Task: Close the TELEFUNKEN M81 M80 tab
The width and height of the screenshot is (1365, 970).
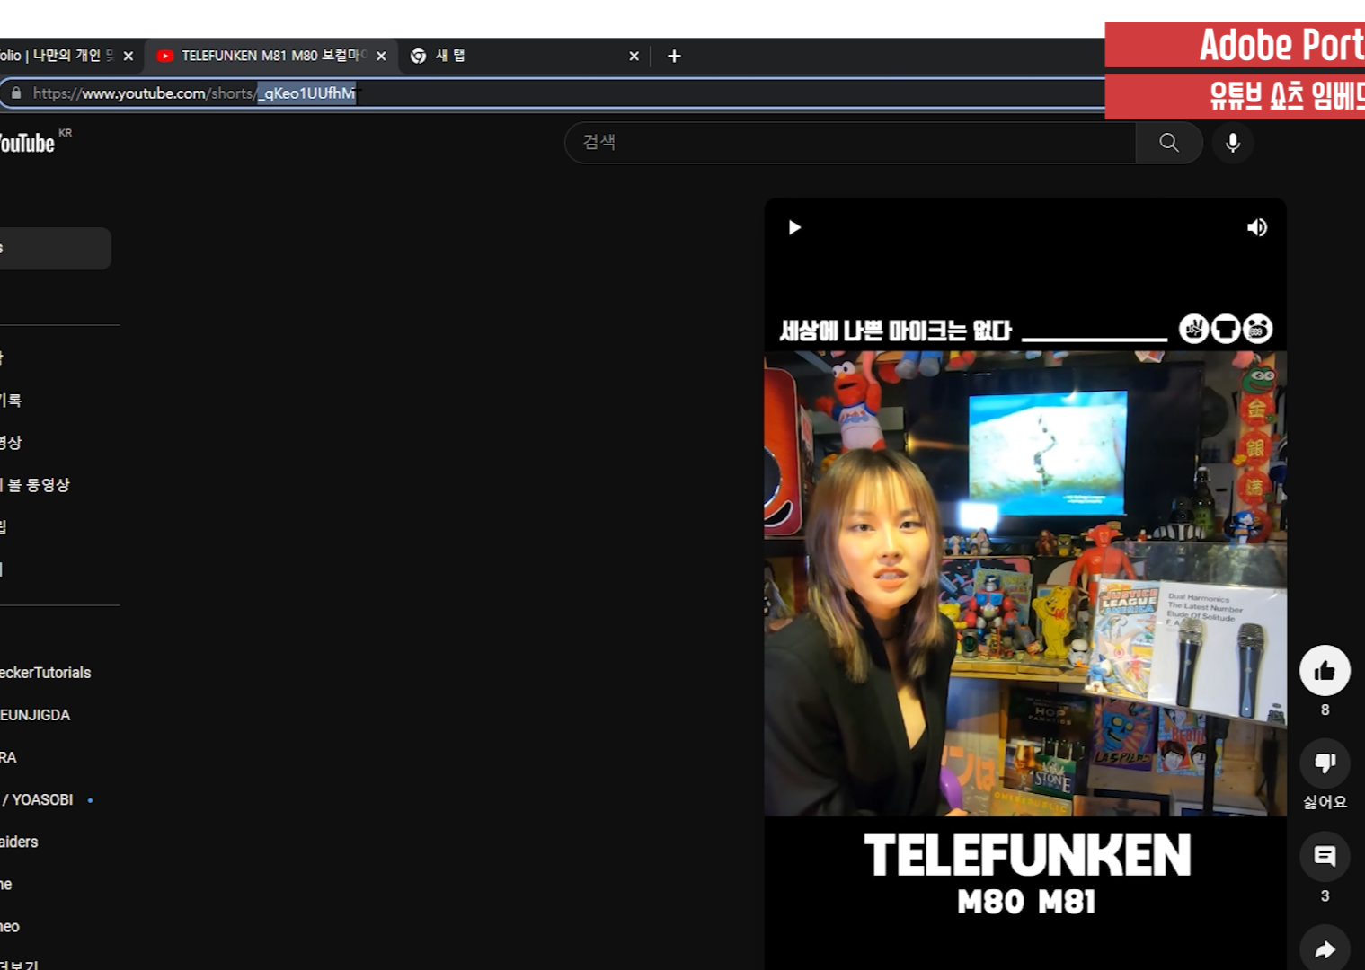Action: (x=381, y=56)
